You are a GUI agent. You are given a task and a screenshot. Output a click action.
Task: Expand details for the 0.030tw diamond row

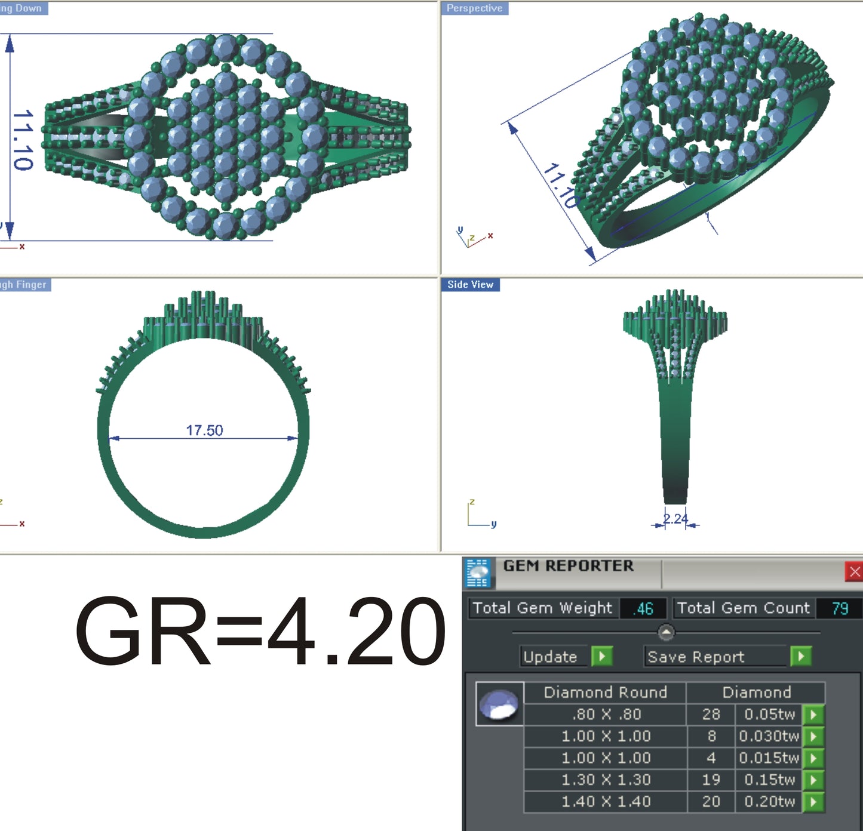point(815,736)
